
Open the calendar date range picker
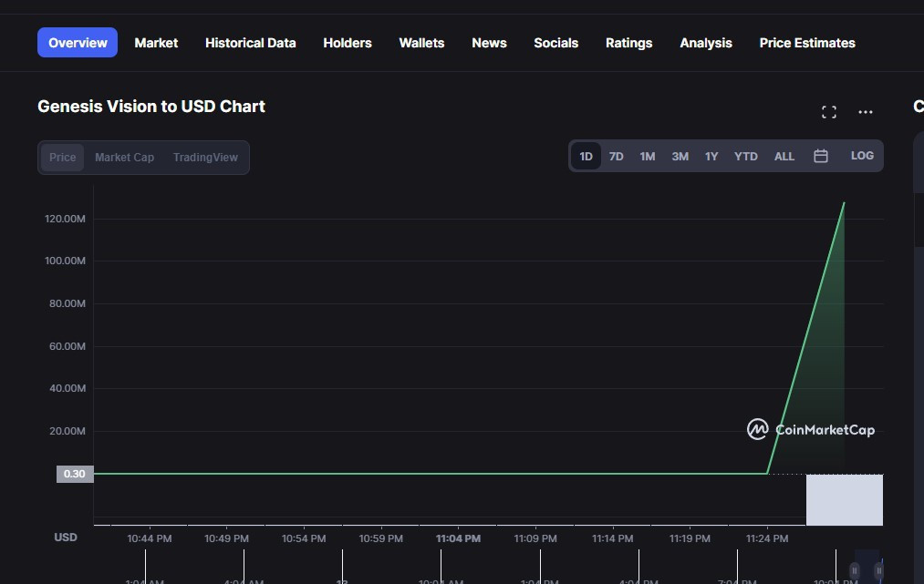coord(820,156)
